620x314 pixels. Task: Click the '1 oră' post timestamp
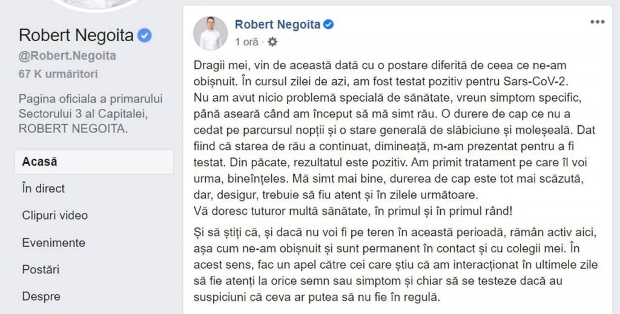(247, 42)
